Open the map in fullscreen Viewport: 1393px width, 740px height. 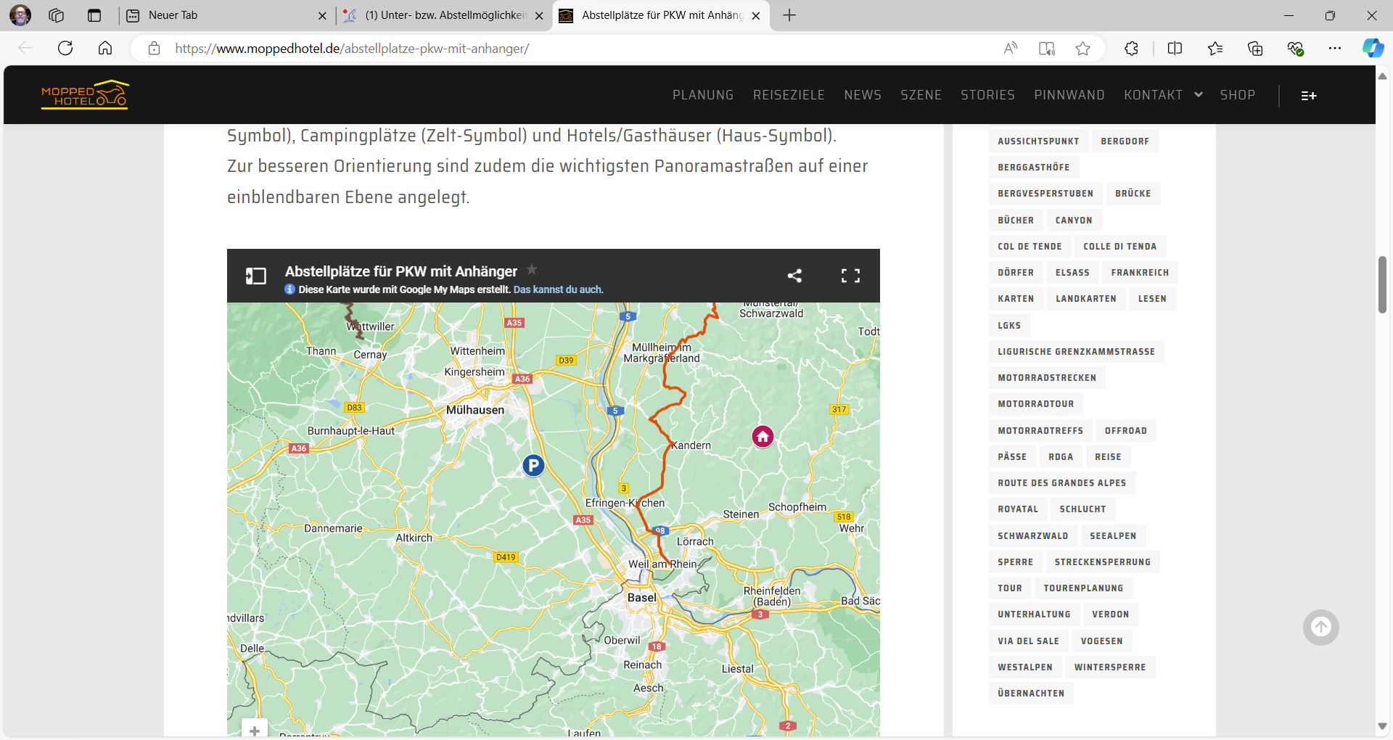pos(850,276)
